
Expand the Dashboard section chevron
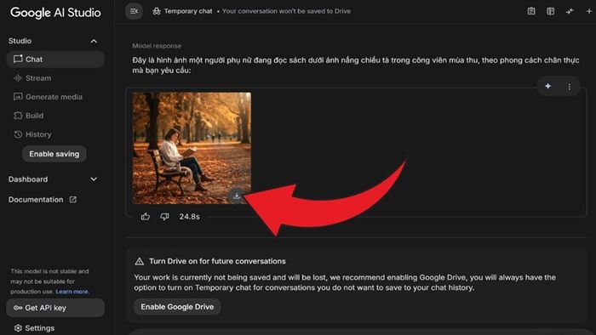[x=94, y=179]
